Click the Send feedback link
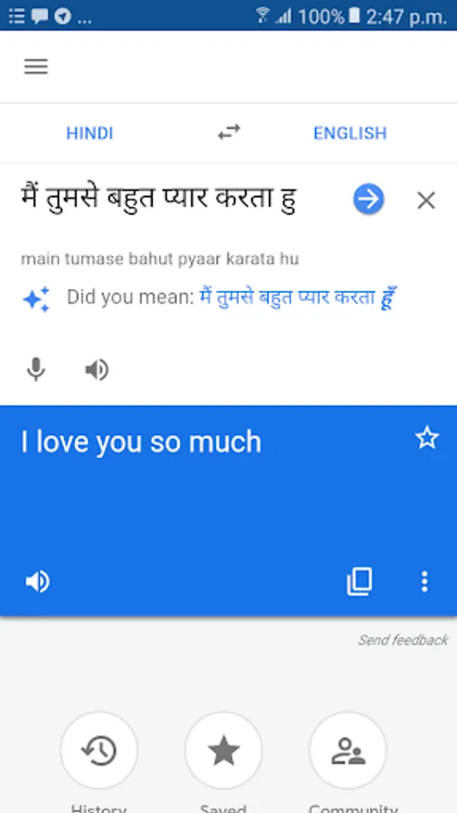This screenshot has height=813, width=457. [403, 640]
